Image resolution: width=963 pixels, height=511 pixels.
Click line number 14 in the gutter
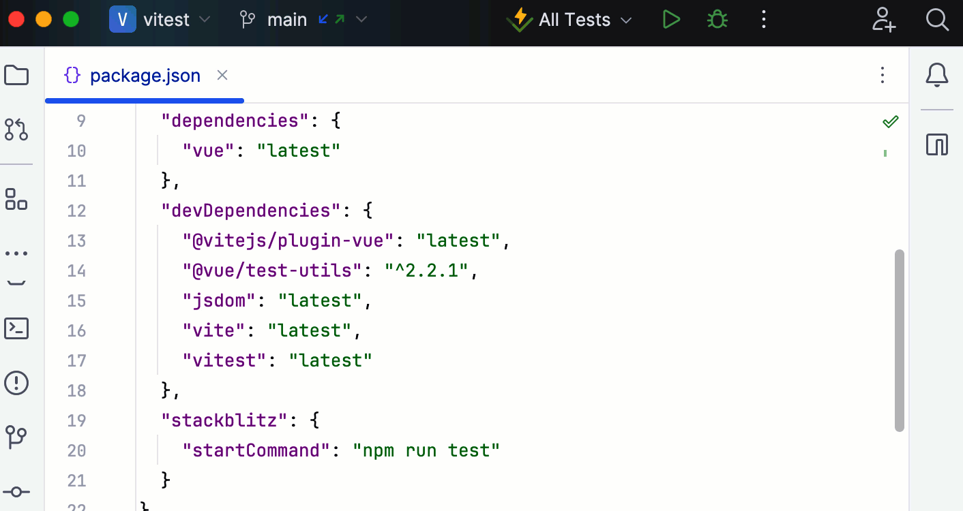tap(76, 270)
